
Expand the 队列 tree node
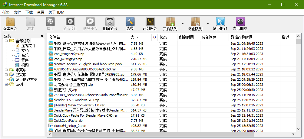(x=6, y=84)
